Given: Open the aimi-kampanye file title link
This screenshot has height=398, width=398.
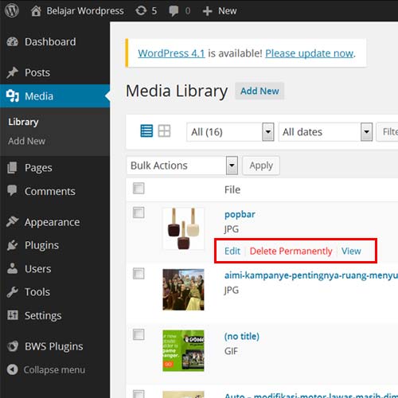Looking at the screenshot, I should [311, 275].
